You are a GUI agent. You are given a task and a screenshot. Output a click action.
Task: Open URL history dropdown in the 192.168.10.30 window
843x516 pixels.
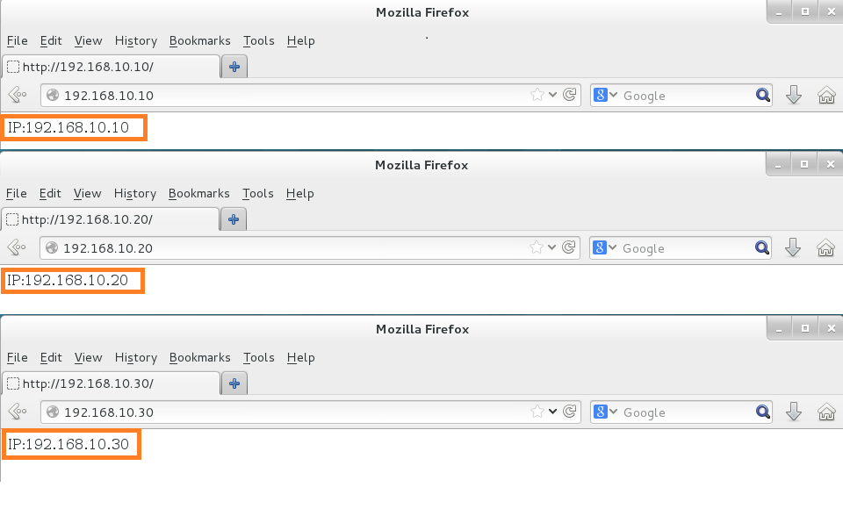pyautogui.click(x=553, y=412)
